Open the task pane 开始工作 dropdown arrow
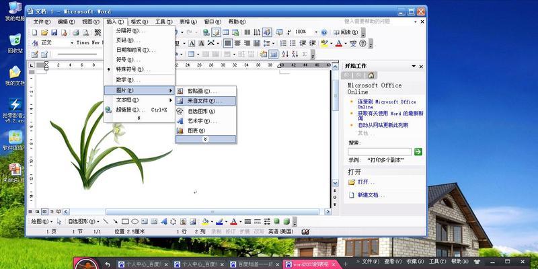Image resolution: width=538 pixels, height=269 pixels. pyautogui.click(x=414, y=66)
